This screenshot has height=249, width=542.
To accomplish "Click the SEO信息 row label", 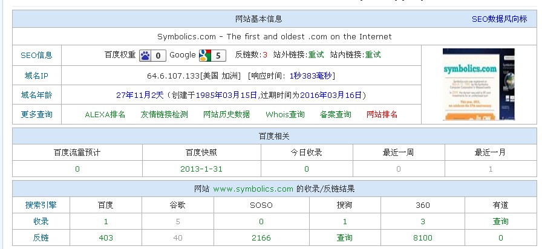I will click(36, 55).
